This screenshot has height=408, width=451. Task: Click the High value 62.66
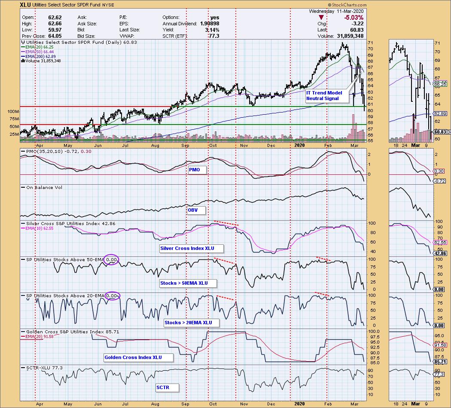[x=55, y=24]
